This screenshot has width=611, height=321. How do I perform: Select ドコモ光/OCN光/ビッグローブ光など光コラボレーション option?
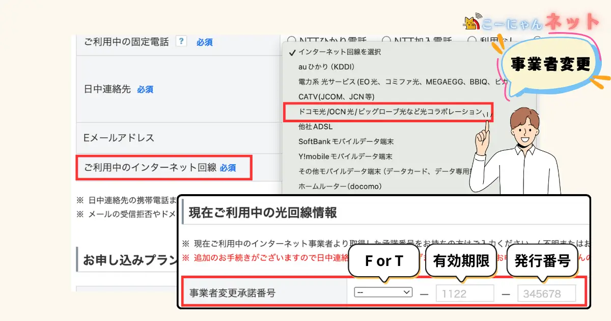(390, 111)
